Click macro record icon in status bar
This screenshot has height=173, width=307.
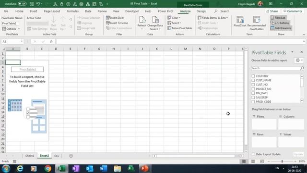[14, 161]
